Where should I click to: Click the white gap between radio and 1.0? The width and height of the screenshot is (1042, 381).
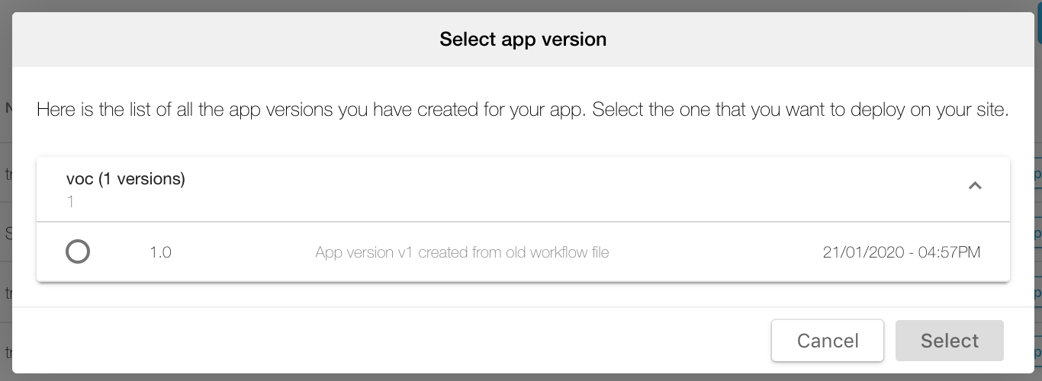120,252
